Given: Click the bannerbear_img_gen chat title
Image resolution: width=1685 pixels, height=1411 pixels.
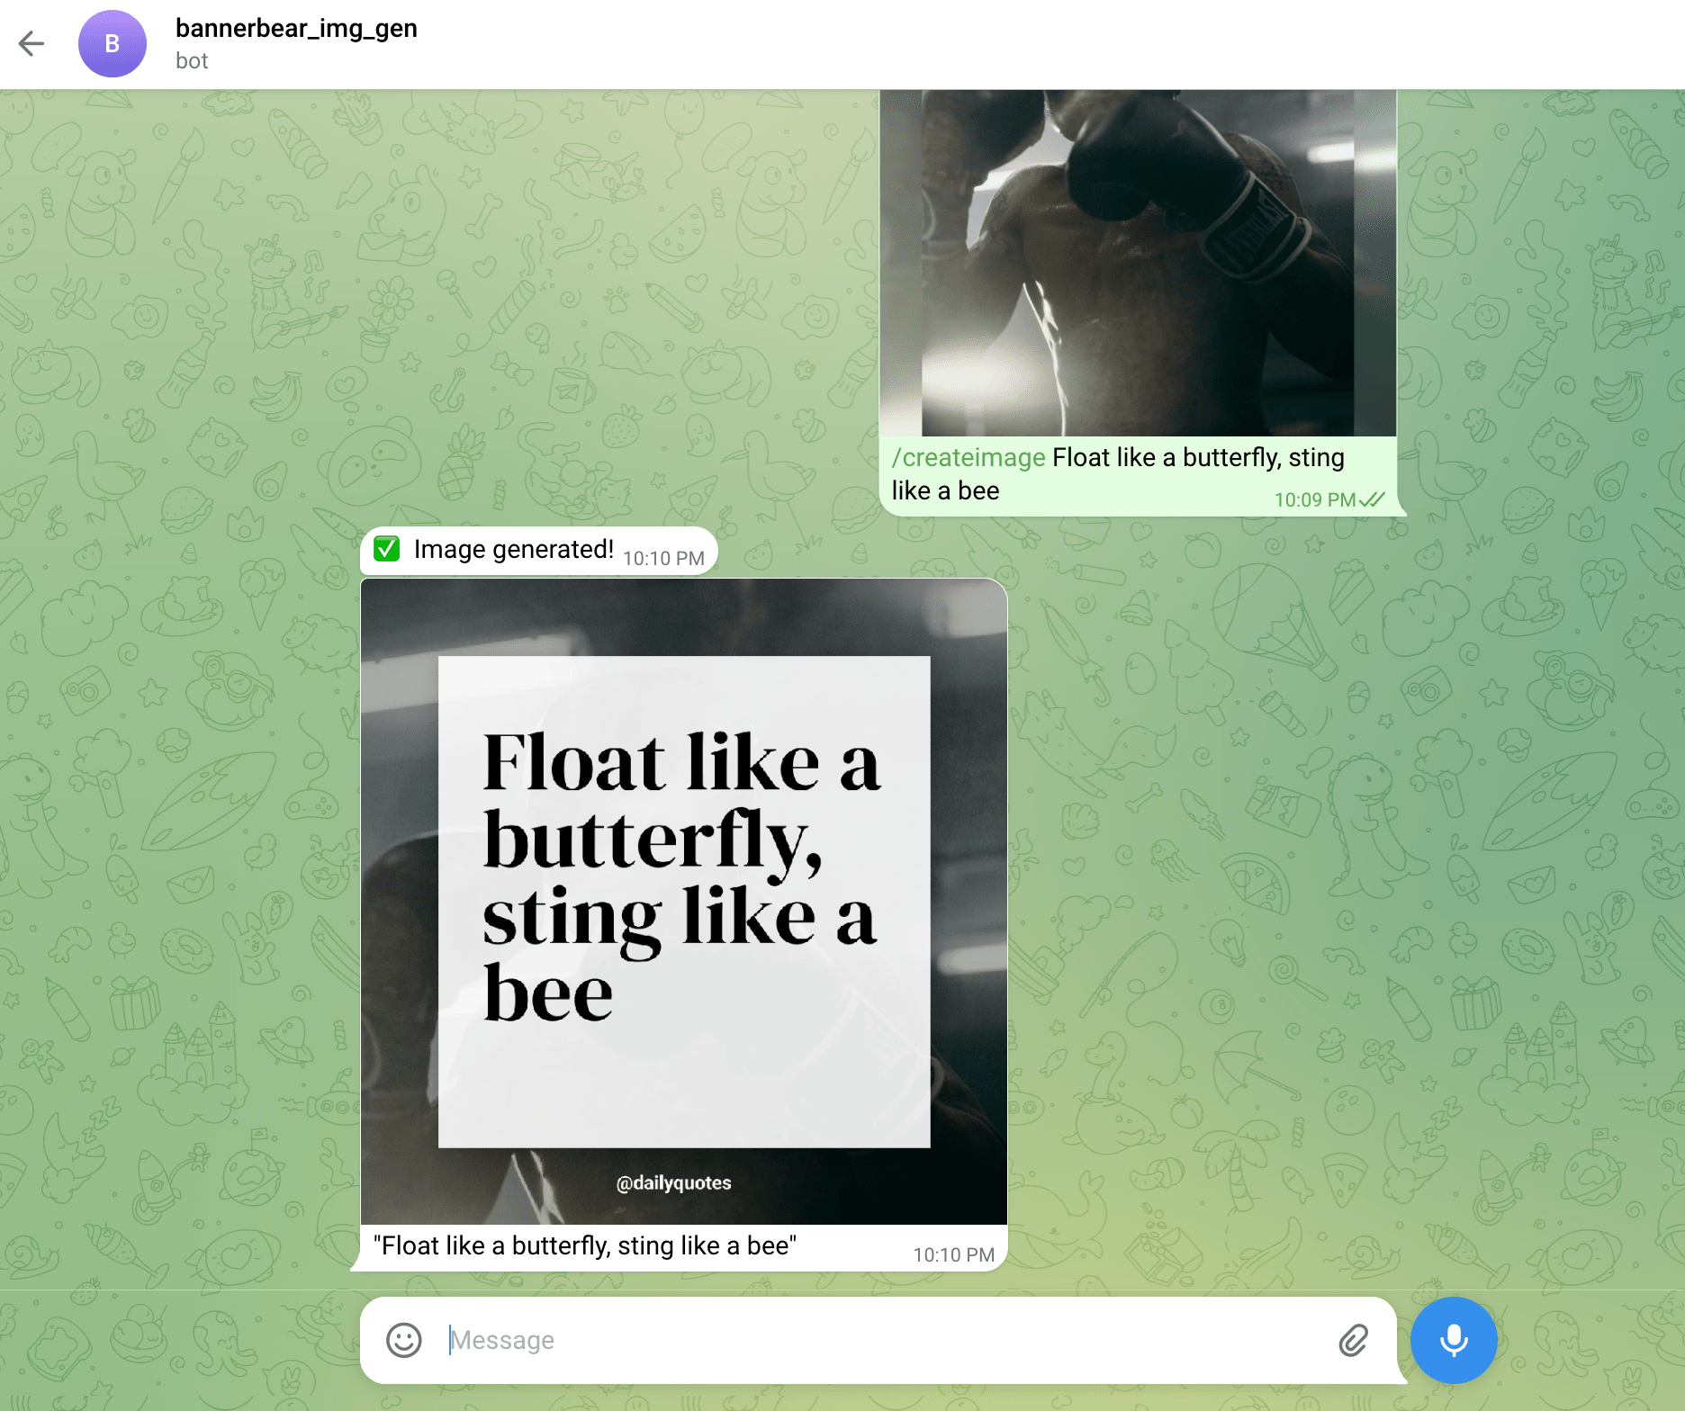Looking at the screenshot, I should tap(296, 28).
